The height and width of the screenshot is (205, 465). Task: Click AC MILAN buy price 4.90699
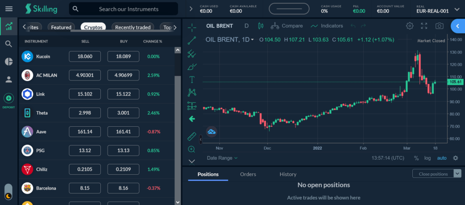[x=124, y=75]
